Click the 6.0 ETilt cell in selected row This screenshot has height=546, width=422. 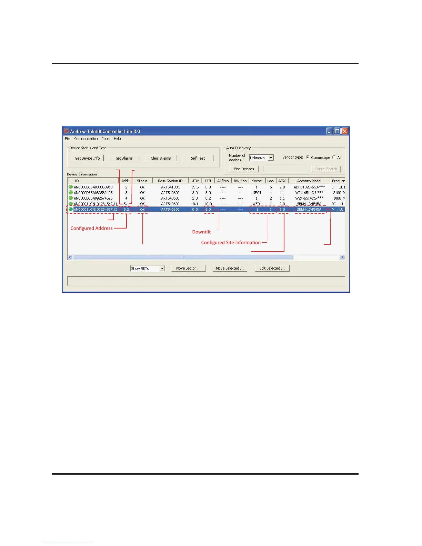tap(208, 209)
